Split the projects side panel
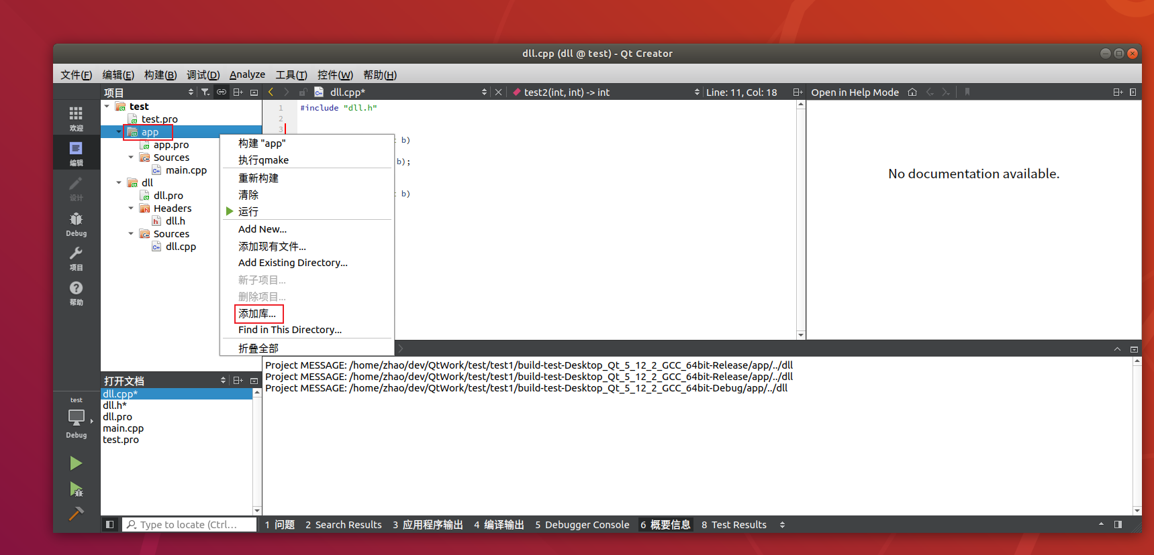 tap(238, 92)
